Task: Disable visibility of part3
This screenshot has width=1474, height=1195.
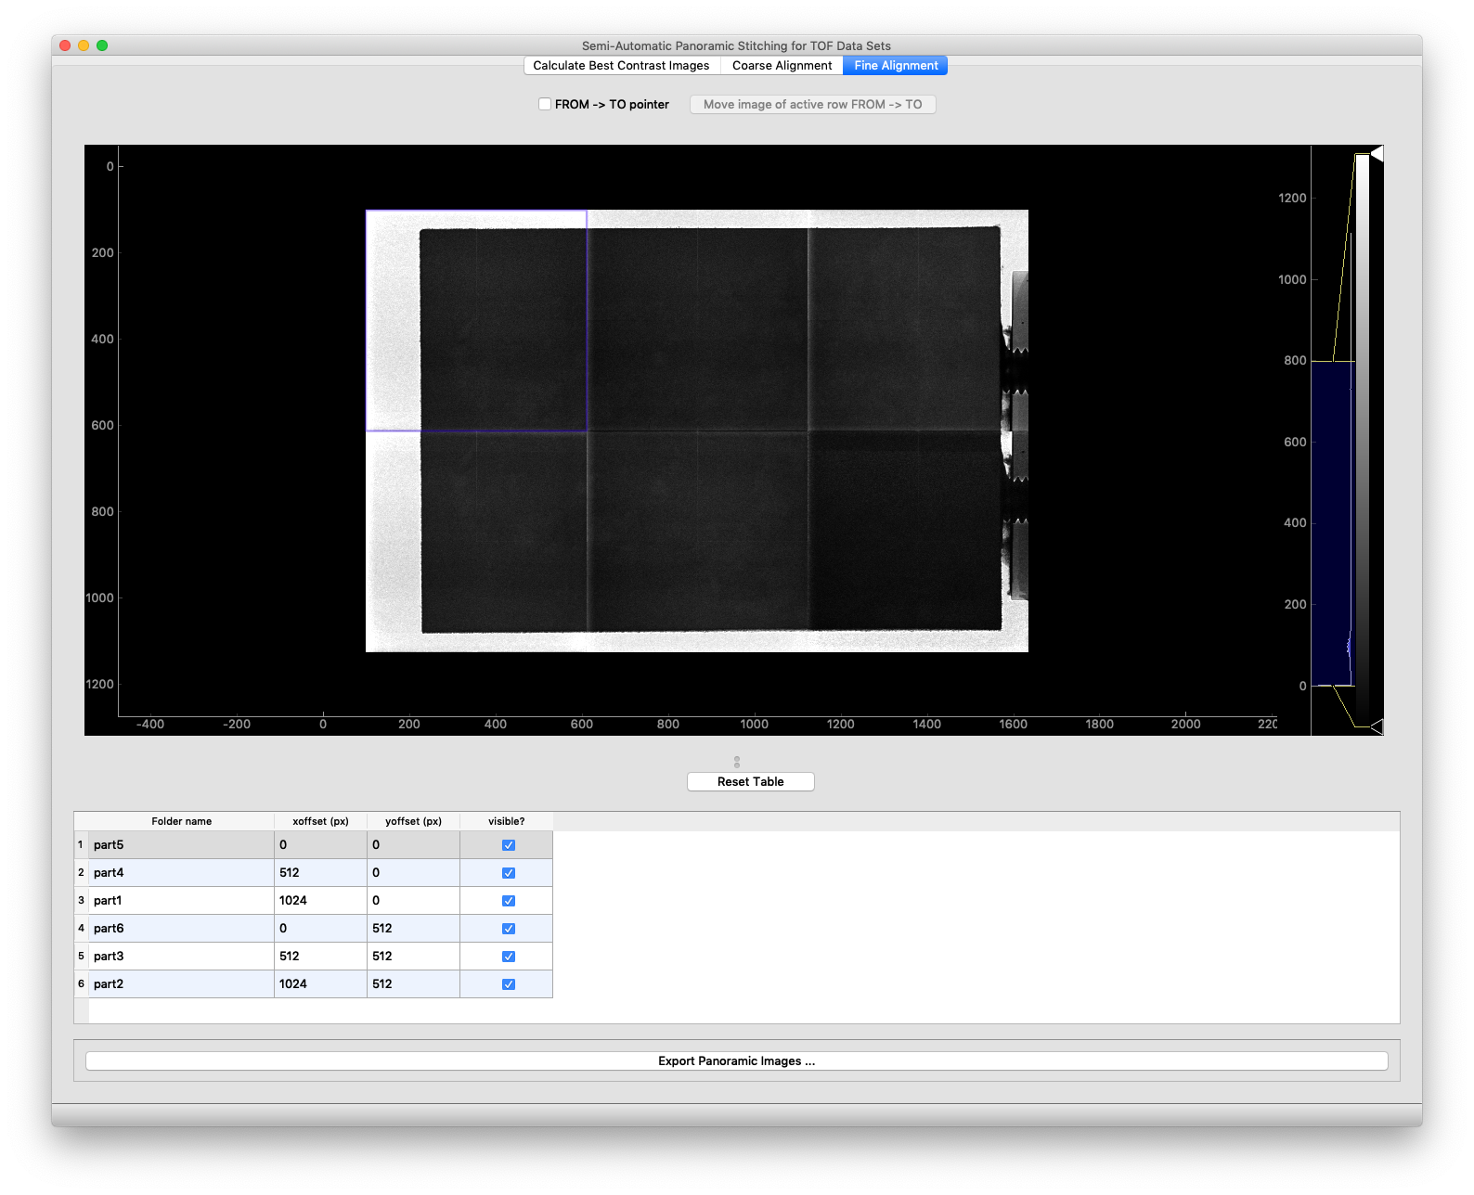Action: click(509, 957)
